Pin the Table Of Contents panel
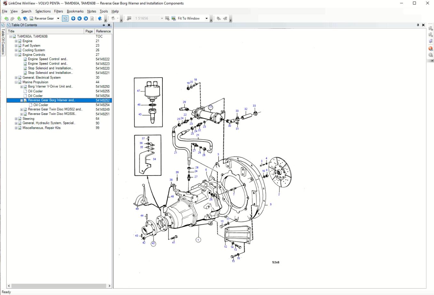 coord(104,25)
